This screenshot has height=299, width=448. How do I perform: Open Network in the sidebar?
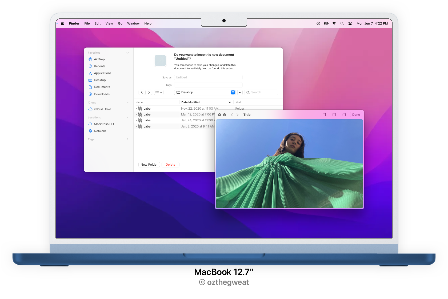100,131
